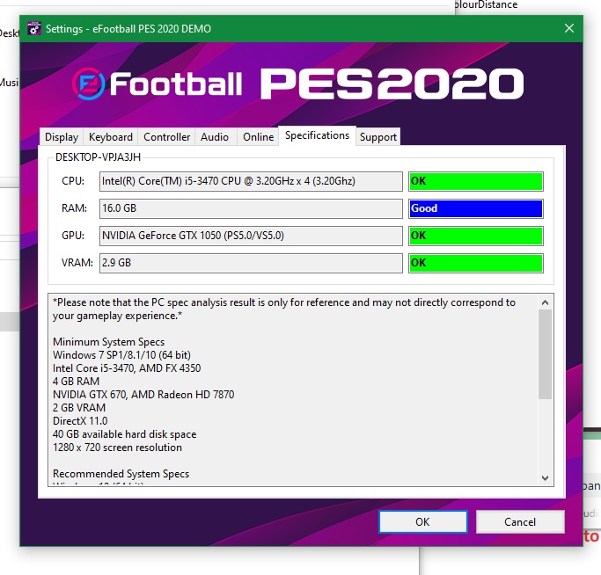This screenshot has width=601, height=575.
Task: Switch to the Support tab
Action: [378, 137]
